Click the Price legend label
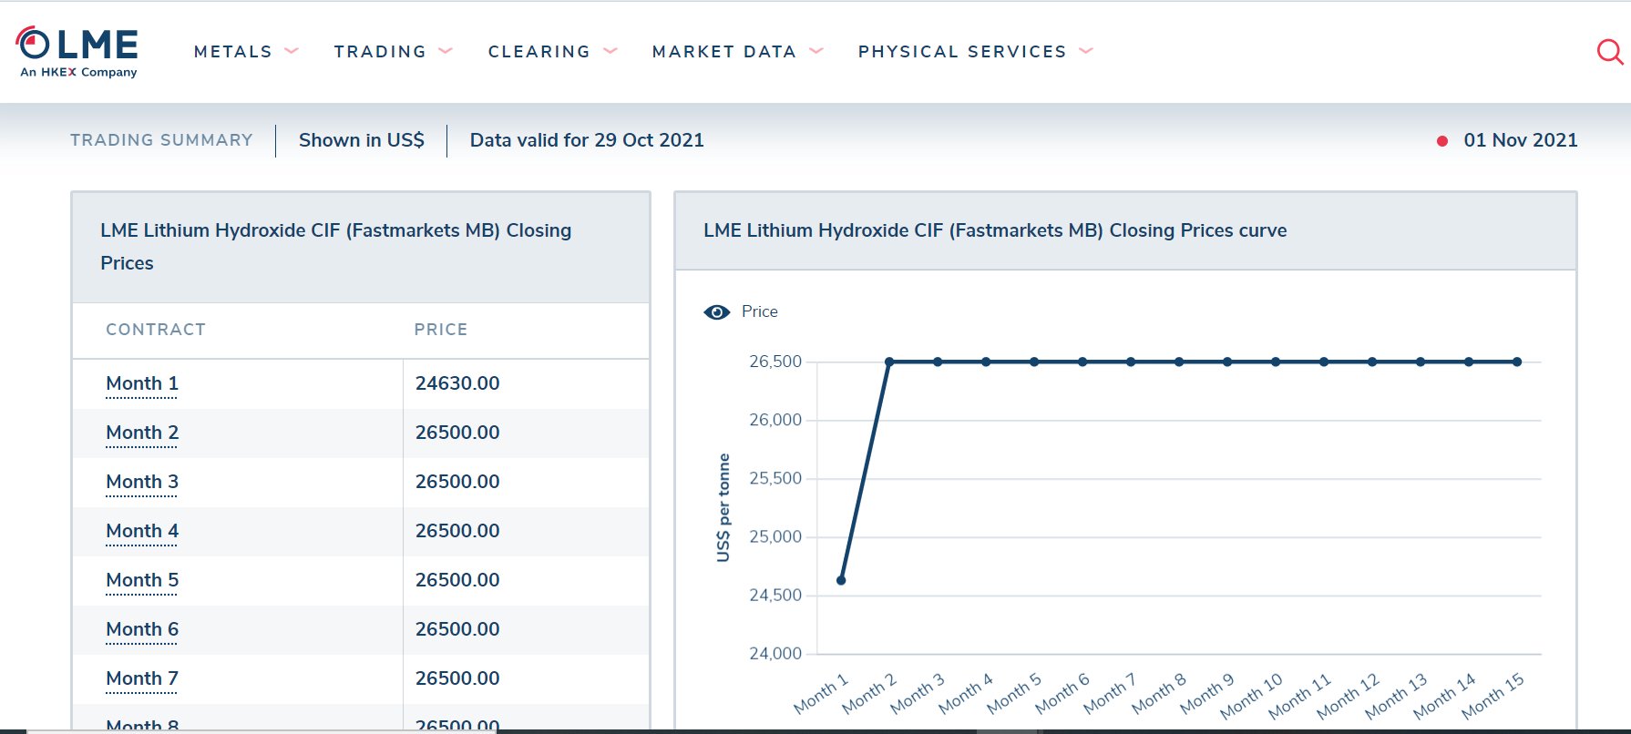Screen dimensions: 1631x734 pos(760,311)
